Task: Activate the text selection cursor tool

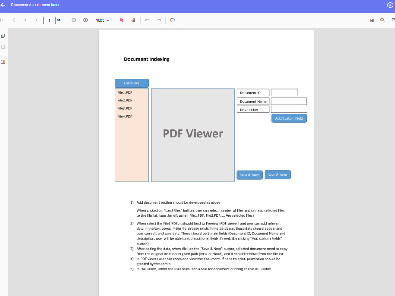Action: pos(122,20)
